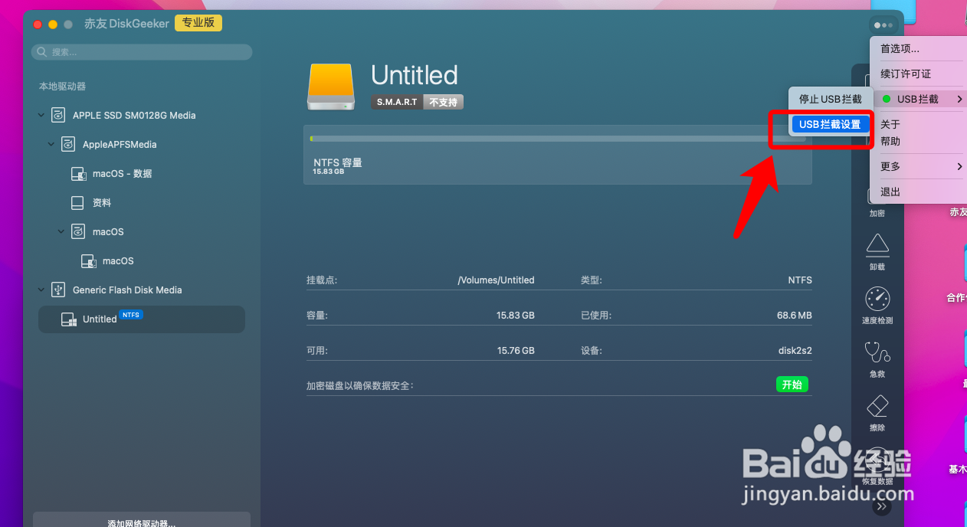Click the USB icon of Generic Flash Disk

point(57,290)
